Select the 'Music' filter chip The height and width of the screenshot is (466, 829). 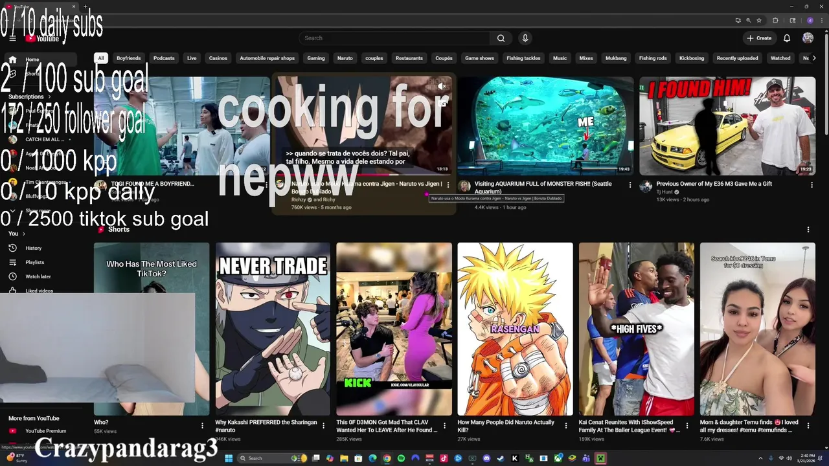(560, 58)
